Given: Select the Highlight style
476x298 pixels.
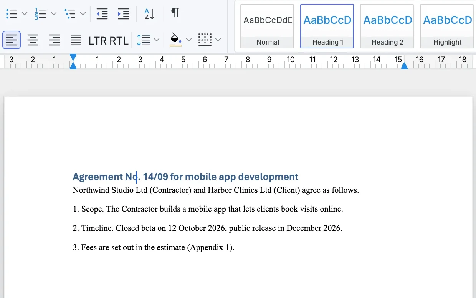Looking at the screenshot, I should 447,26.
